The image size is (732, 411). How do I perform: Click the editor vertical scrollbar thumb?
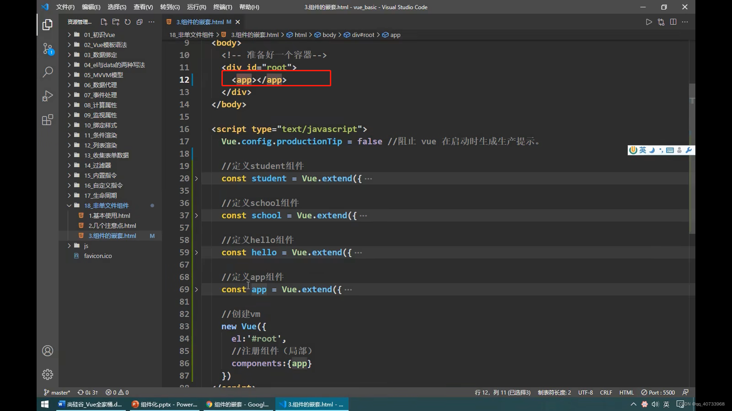[692, 158]
